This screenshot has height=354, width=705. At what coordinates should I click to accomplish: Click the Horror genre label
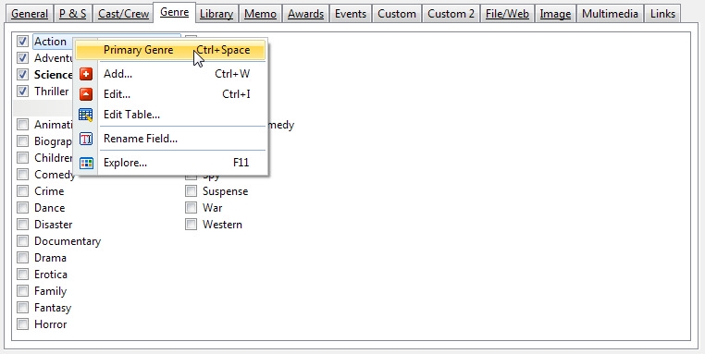click(x=50, y=323)
